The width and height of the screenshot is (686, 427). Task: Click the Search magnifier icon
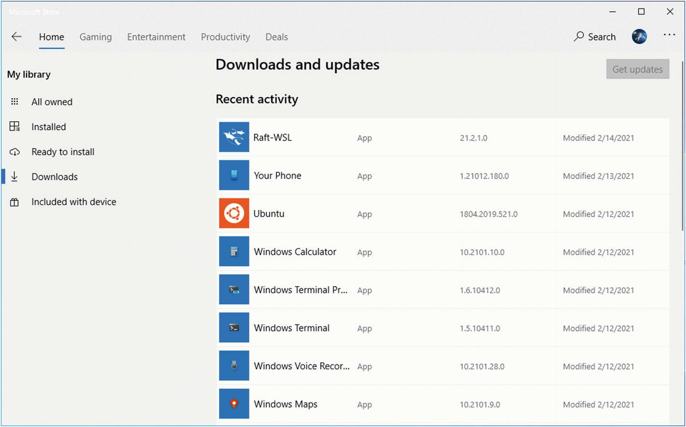(x=579, y=37)
